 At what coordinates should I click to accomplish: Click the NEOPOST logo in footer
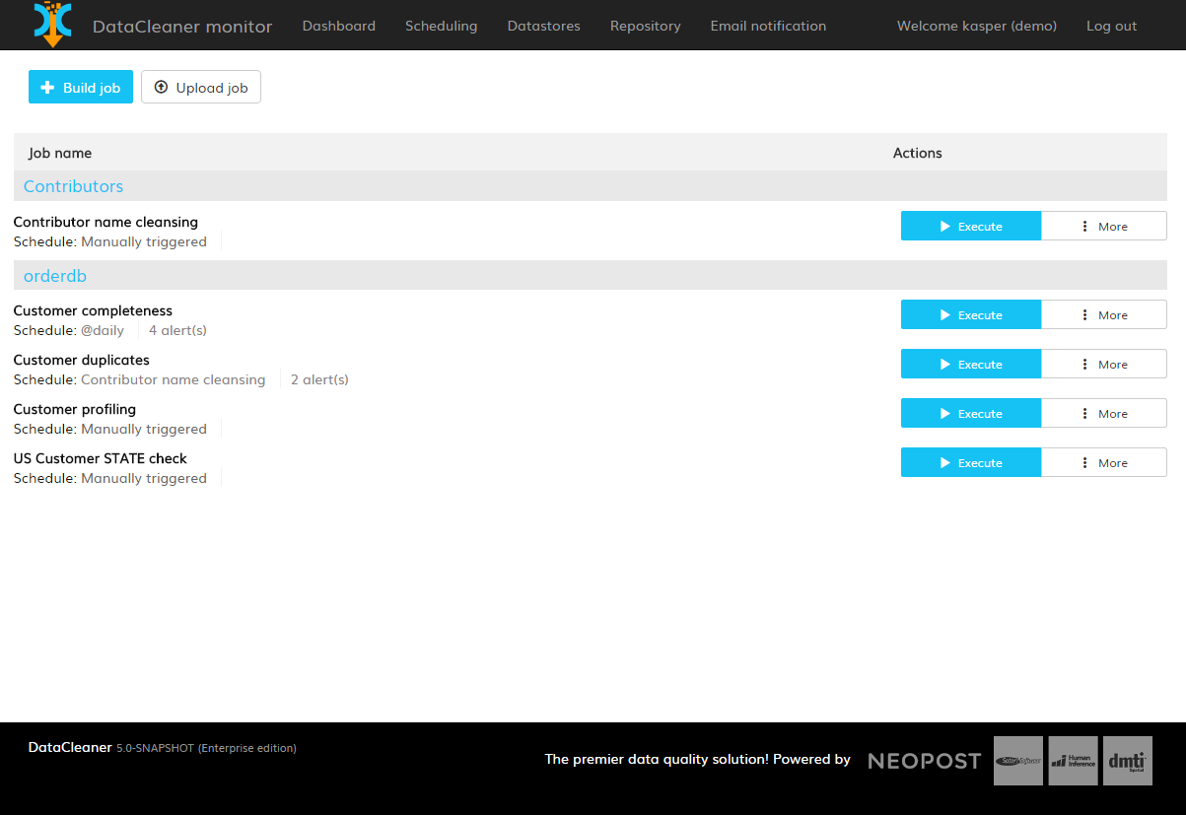pyautogui.click(x=924, y=761)
